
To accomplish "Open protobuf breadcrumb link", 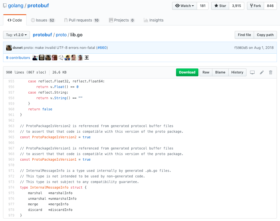I will [x=42, y=35].
